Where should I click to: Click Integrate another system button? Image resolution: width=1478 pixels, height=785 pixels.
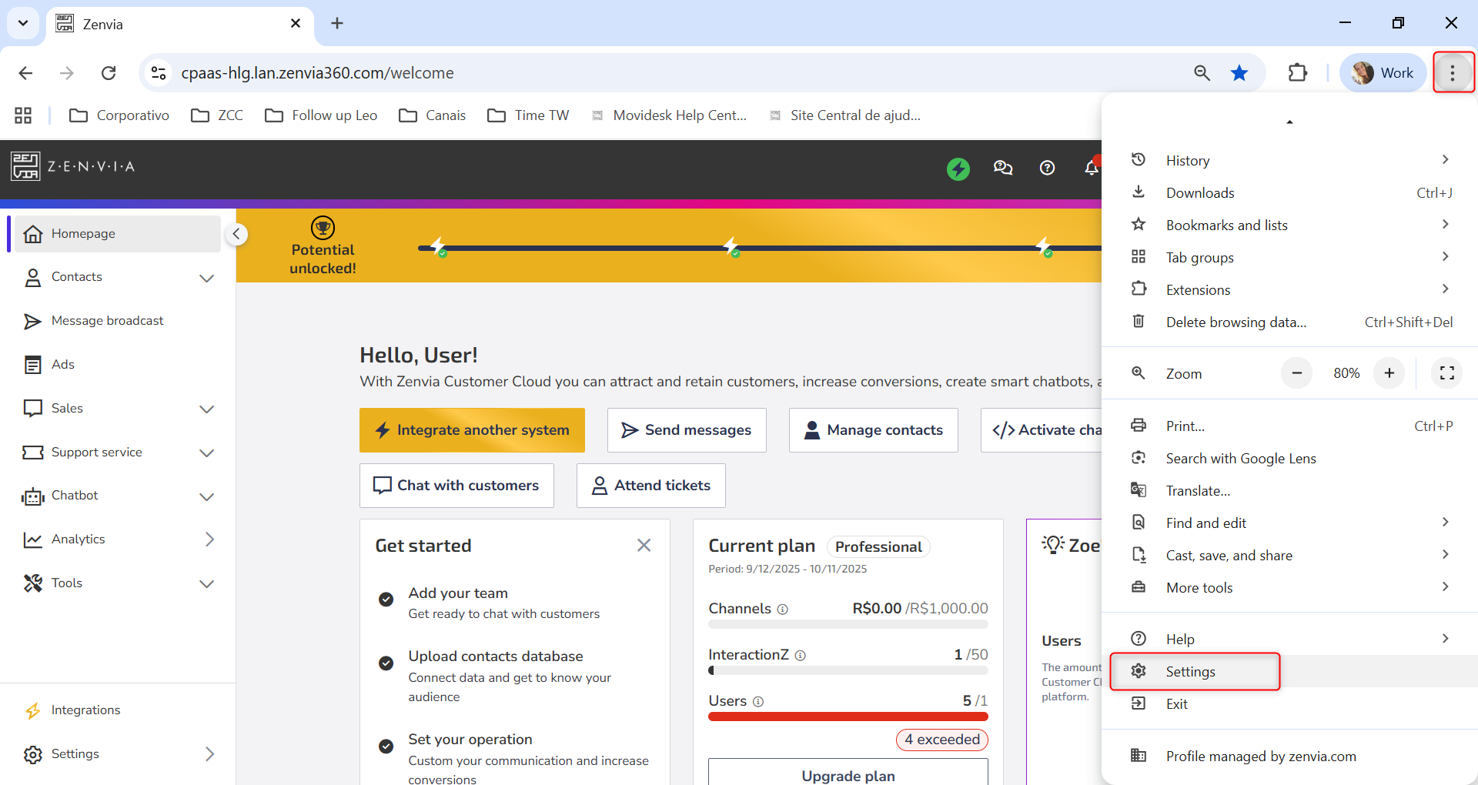click(x=472, y=430)
